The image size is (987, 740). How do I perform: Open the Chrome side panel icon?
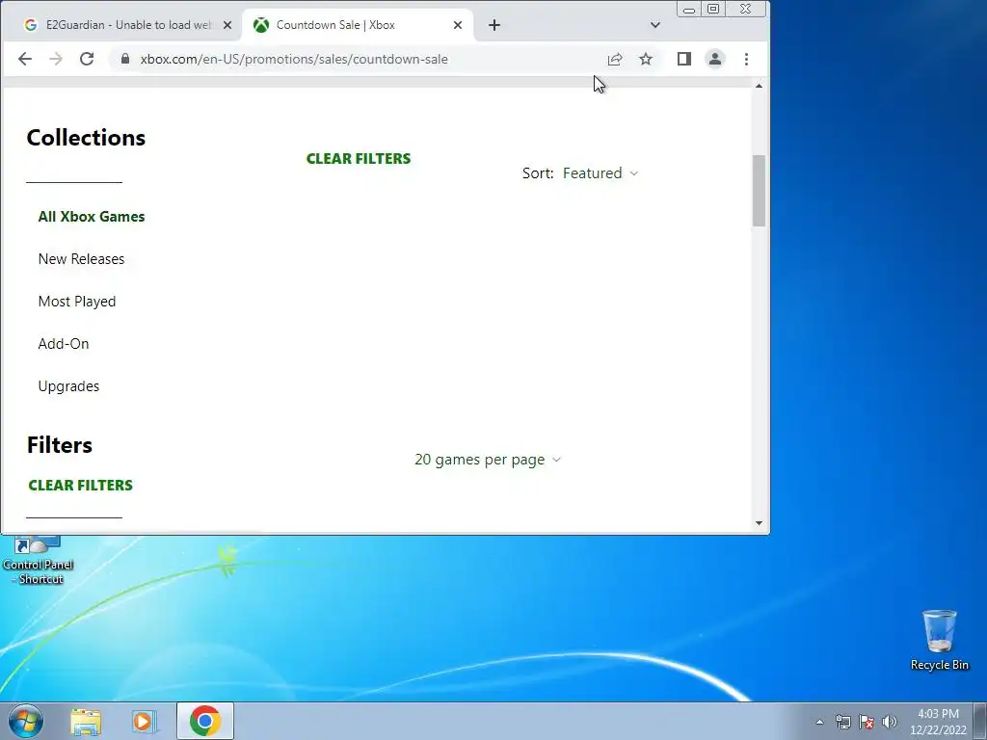[684, 59]
